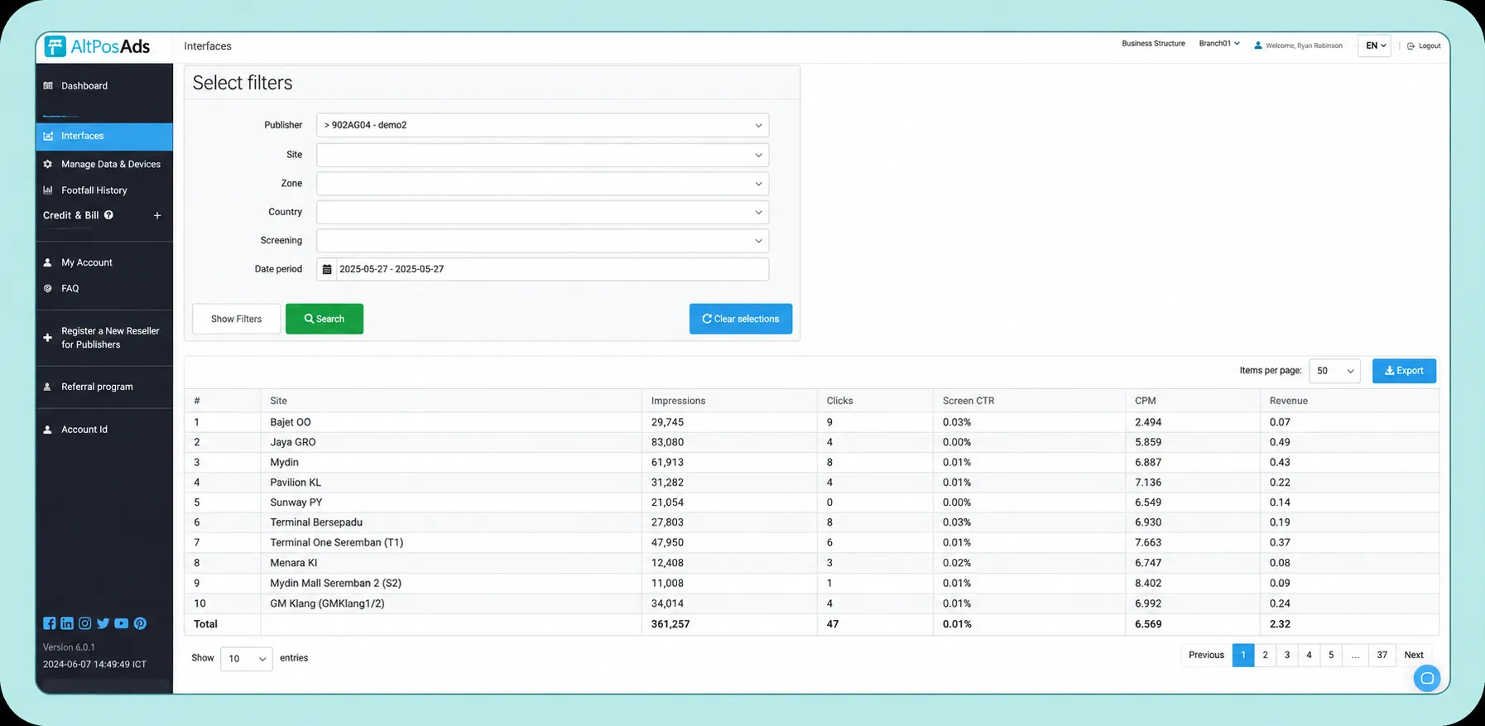Open the Publisher dropdown

tap(542, 125)
